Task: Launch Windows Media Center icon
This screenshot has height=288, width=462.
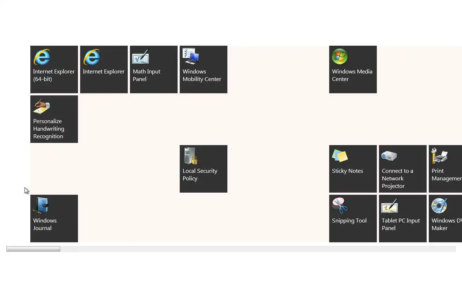Action: (x=340, y=57)
